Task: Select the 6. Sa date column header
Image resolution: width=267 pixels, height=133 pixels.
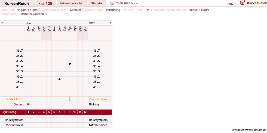Action: 44,29
